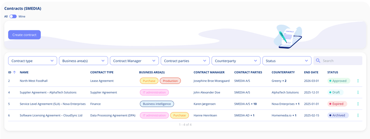Open the actions menu for North-West Foodhall

(x=358, y=81)
